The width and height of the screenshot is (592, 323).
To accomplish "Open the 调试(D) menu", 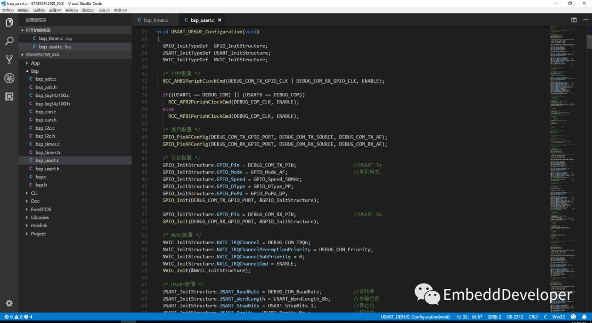I will 88,10.
